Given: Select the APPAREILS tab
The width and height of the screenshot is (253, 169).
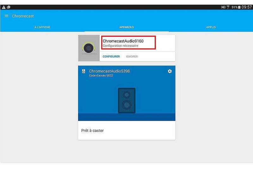Looking at the screenshot, I should coord(126,27).
